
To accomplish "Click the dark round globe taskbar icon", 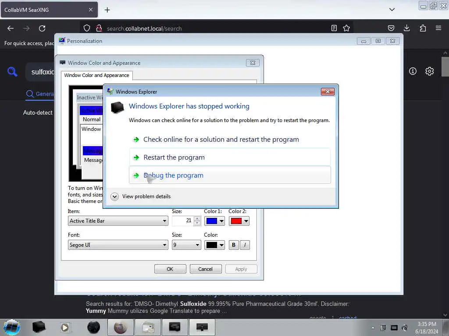I will [94, 327].
